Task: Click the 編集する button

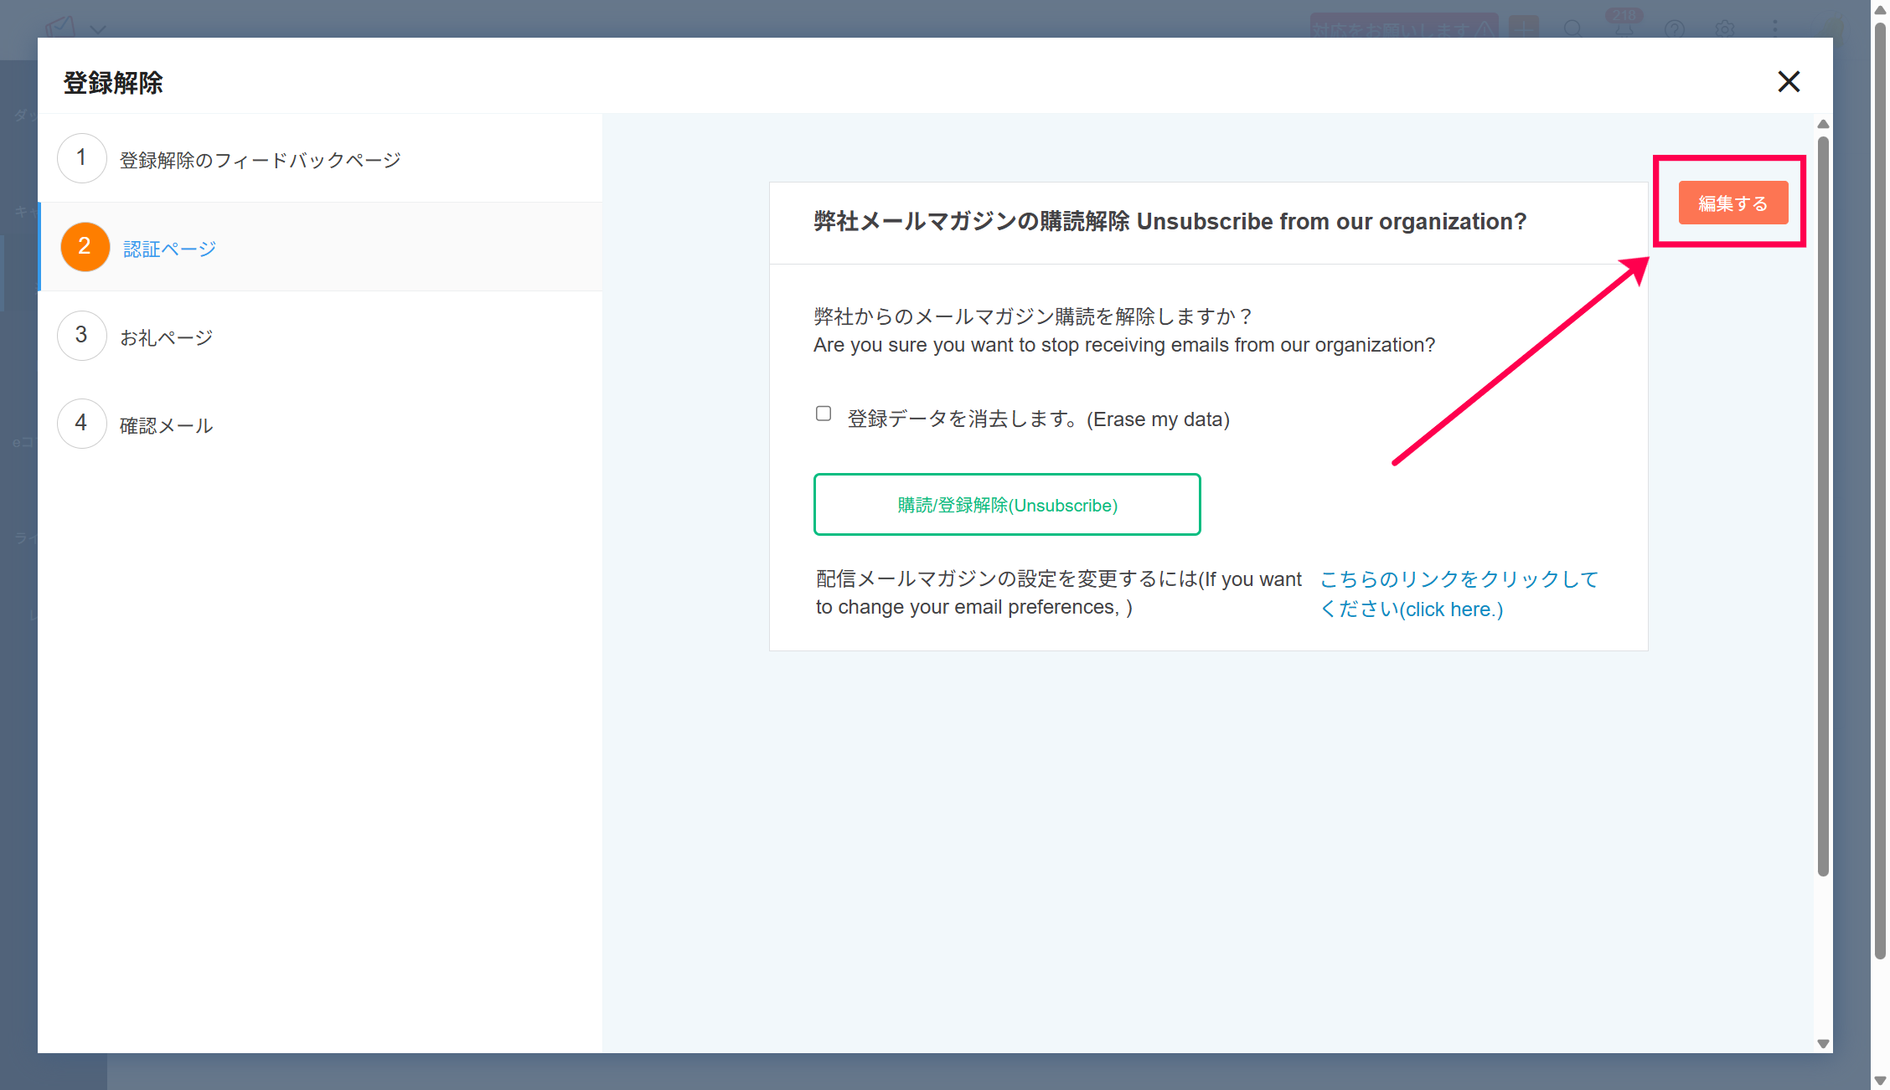Action: pyautogui.click(x=1732, y=203)
